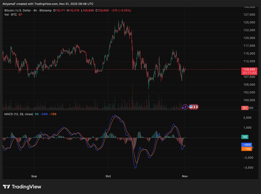This screenshot has height=194, width=261.
Task: Click the Bitstamp exchange name in title
Action: tap(45, 10)
